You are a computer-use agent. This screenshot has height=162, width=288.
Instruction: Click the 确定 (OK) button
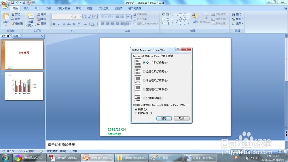pos(164,118)
